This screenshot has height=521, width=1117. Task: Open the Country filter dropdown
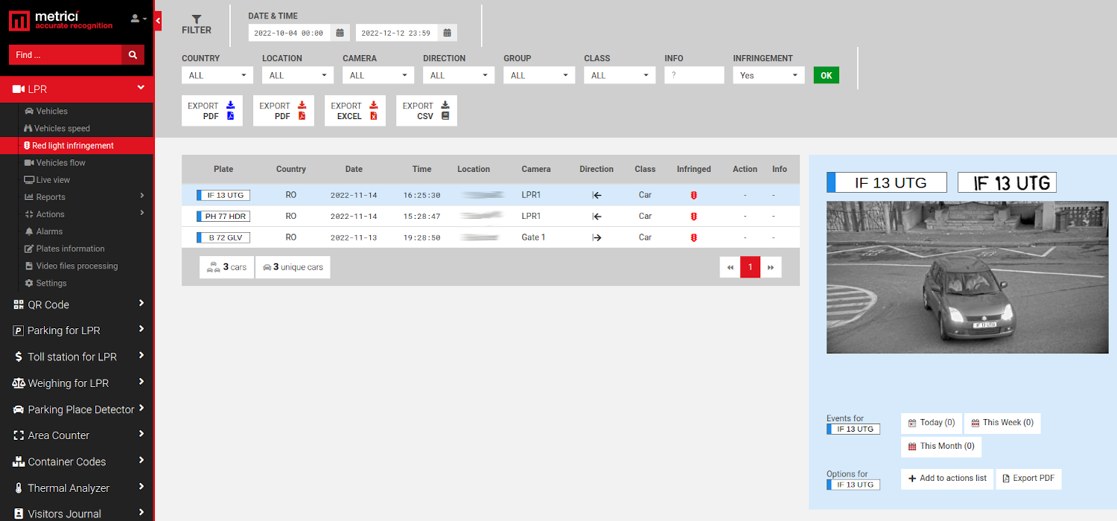pyautogui.click(x=217, y=75)
